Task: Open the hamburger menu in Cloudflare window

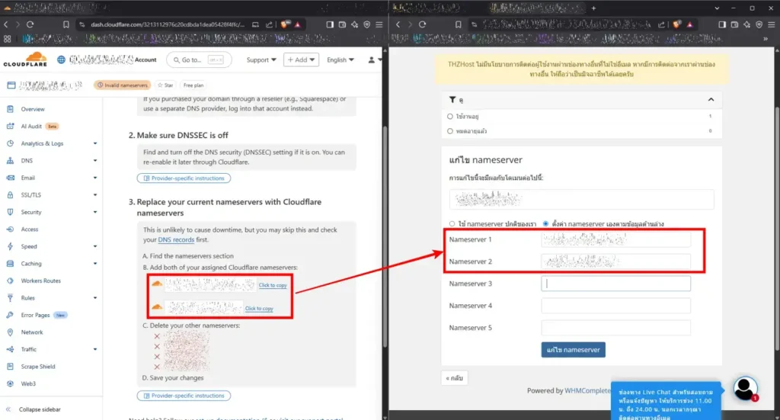Action: point(379,24)
